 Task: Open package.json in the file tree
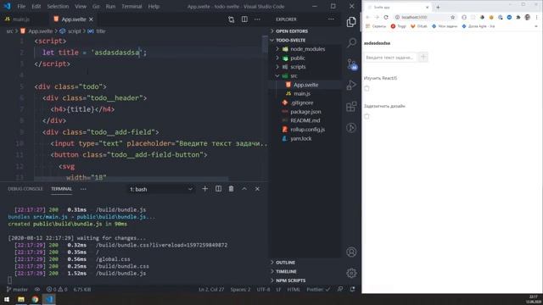306,112
